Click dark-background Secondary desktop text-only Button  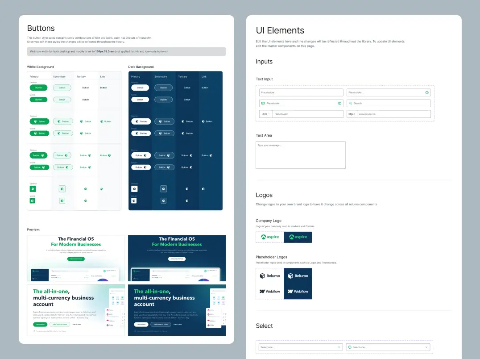(x=163, y=88)
